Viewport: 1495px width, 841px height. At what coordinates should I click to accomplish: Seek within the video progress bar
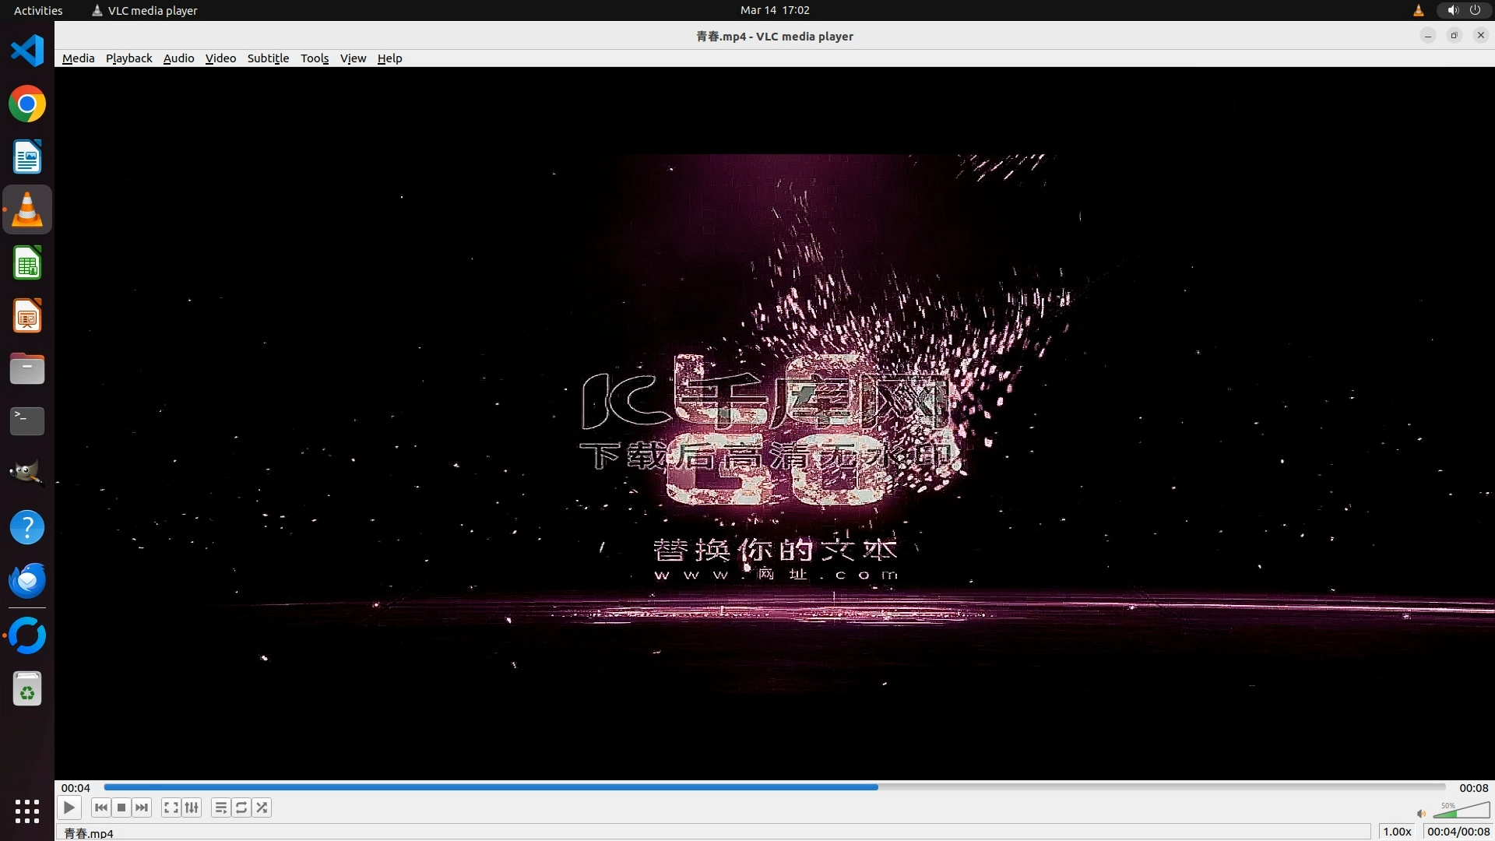pos(774,787)
